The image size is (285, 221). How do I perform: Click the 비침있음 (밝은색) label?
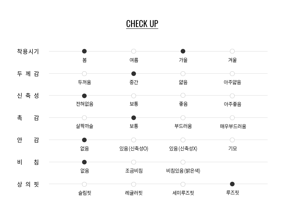coord(183,171)
